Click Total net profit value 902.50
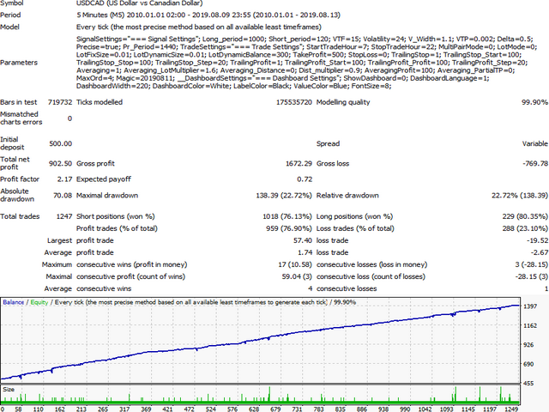Screen dimensions: 549x412 (x=60, y=164)
